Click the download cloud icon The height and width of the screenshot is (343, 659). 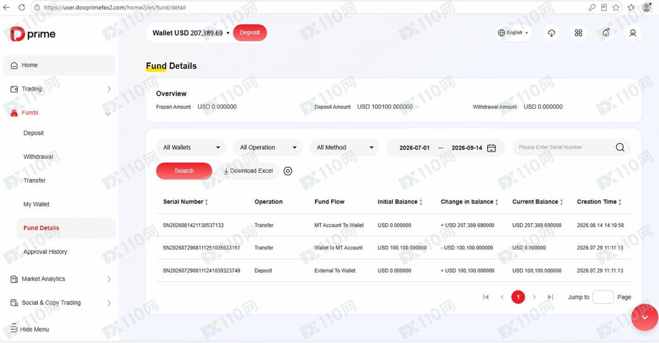pos(551,33)
